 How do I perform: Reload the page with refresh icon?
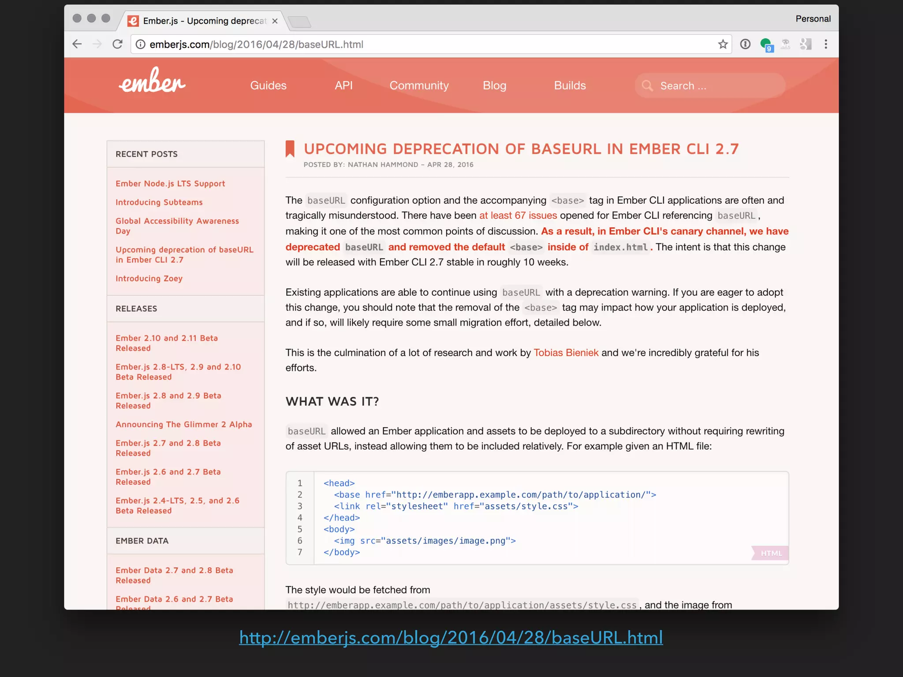[x=117, y=44]
